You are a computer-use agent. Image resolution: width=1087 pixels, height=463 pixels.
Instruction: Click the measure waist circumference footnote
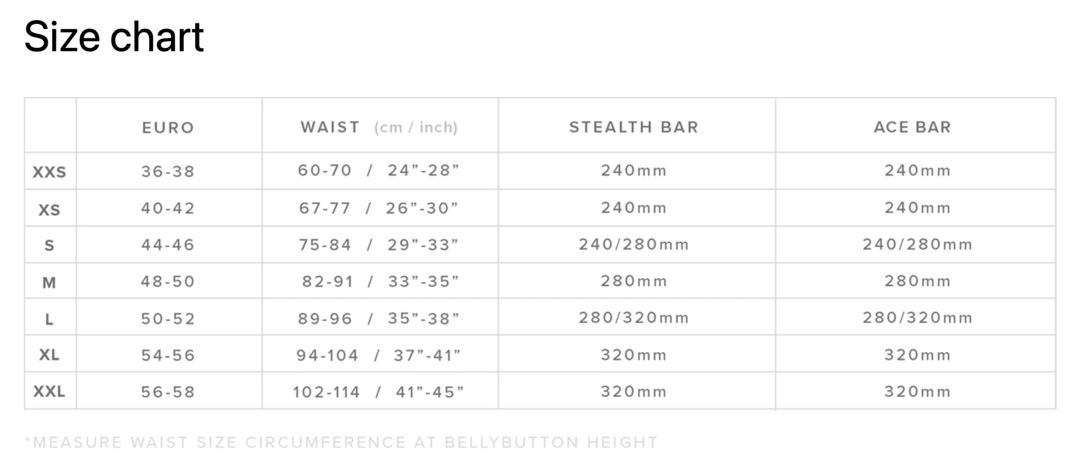tap(341, 442)
